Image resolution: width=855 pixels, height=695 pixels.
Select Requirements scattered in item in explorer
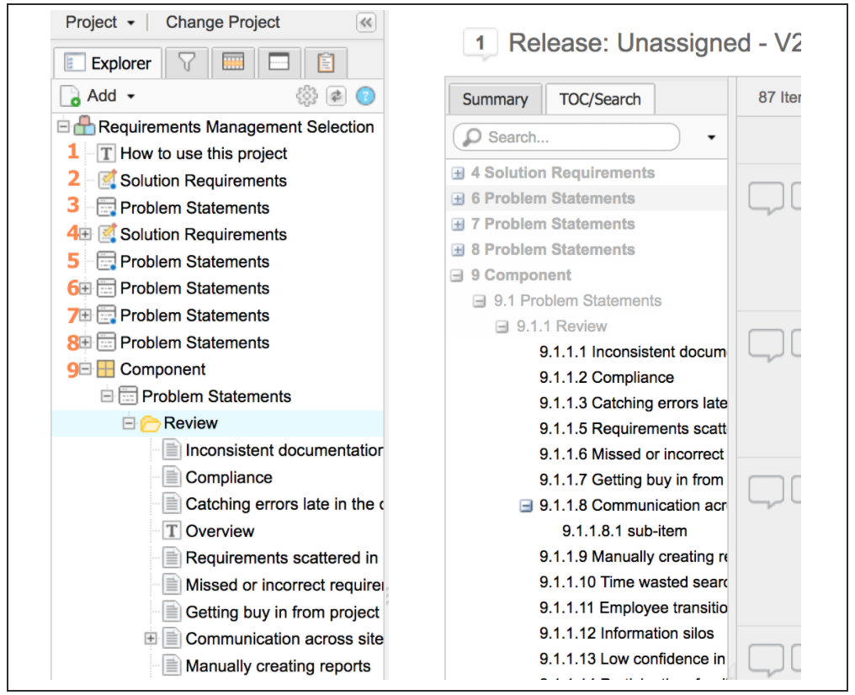282,558
